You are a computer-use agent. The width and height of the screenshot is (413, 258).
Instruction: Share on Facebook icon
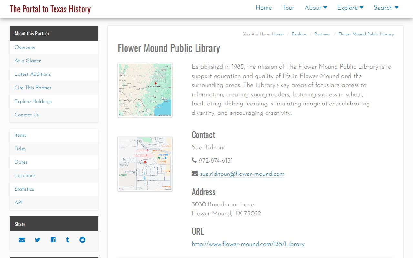point(53,240)
